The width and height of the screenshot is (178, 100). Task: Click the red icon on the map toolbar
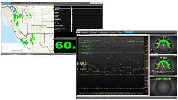tap(7, 7)
